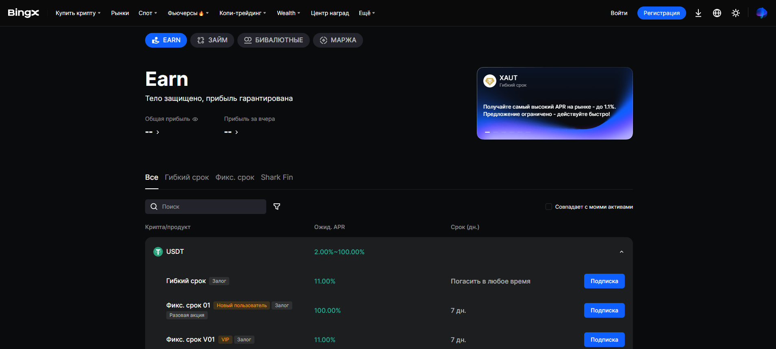This screenshot has height=349, width=776.
Task: Click the Разовая акция tag
Action: [x=187, y=315]
